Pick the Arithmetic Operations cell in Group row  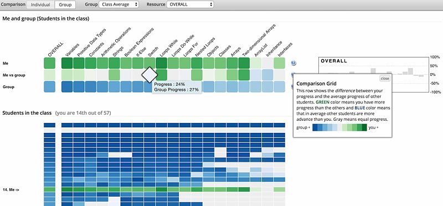[102, 87]
